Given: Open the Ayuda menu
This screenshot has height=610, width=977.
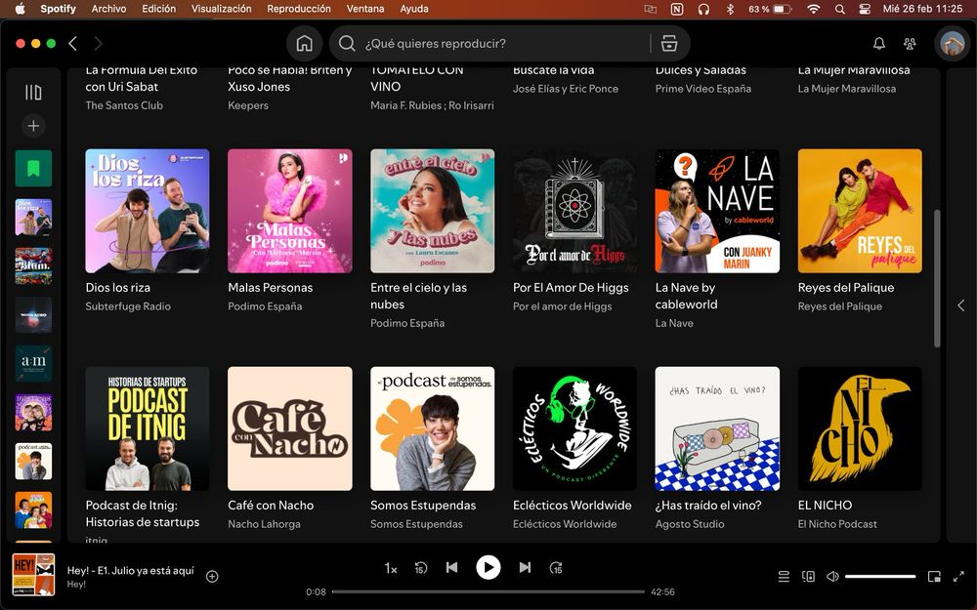Looking at the screenshot, I should pyautogui.click(x=414, y=9).
